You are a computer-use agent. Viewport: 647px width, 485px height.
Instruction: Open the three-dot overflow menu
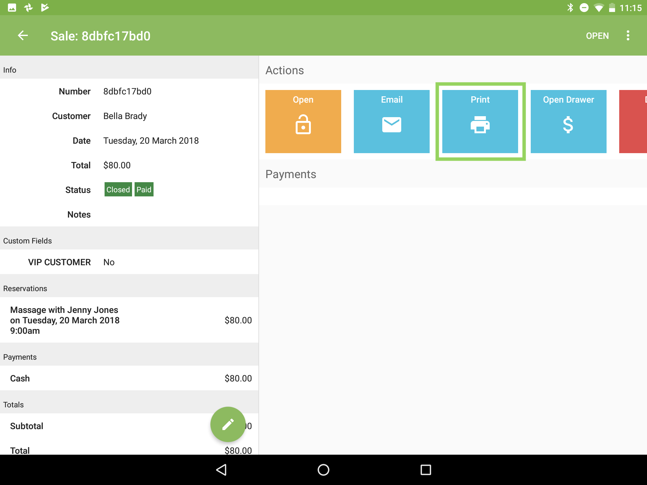coord(628,36)
